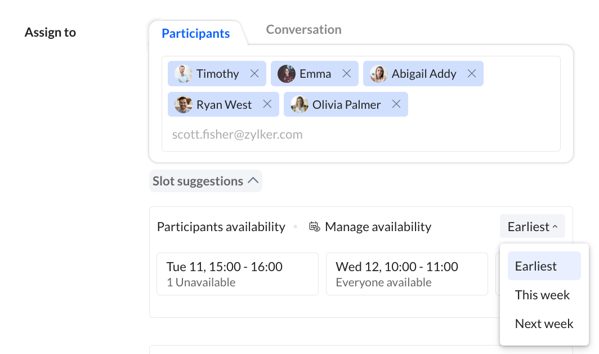The width and height of the screenshot is (599, 354).
Task: Click Timothy's avatar picture
Action: 184,73
